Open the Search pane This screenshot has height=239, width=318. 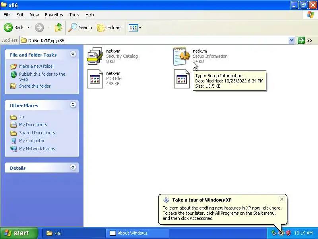[80, 27]
